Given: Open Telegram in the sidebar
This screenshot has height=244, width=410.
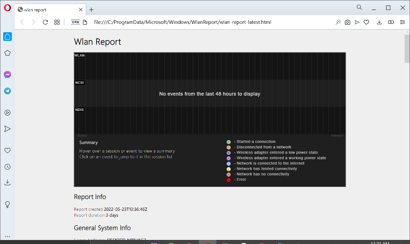Looking at the screenshot, I should 7,91.
